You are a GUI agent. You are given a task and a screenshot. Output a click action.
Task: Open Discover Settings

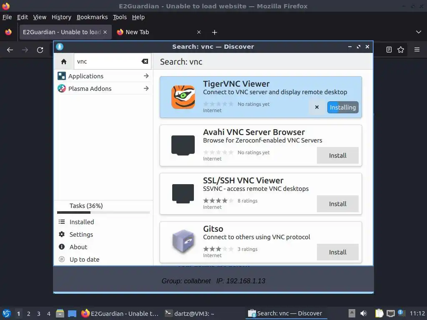tap(103, 235)
